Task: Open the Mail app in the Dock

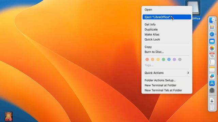Action: pyautogui.click(x=212, y=41)
